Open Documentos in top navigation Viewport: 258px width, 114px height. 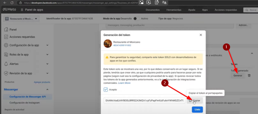(153, 10)
